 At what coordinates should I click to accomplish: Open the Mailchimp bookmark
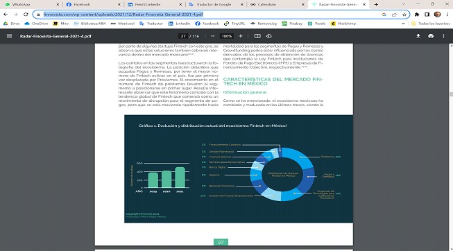coord(343,24)
